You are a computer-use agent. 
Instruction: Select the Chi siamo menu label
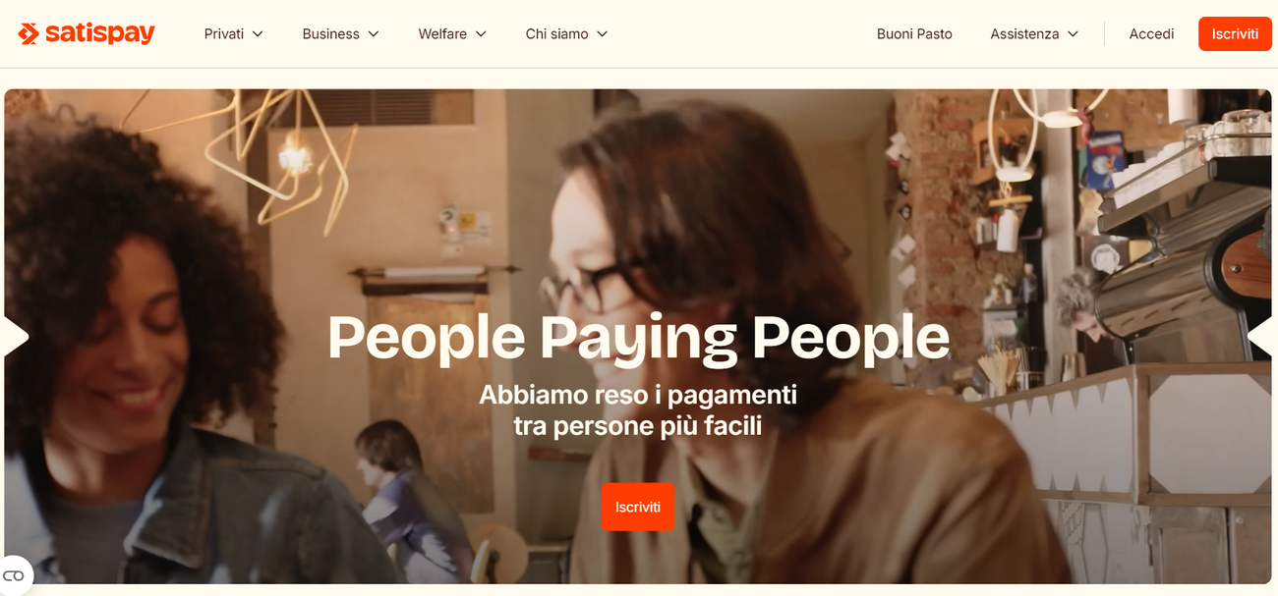(556, 33)
